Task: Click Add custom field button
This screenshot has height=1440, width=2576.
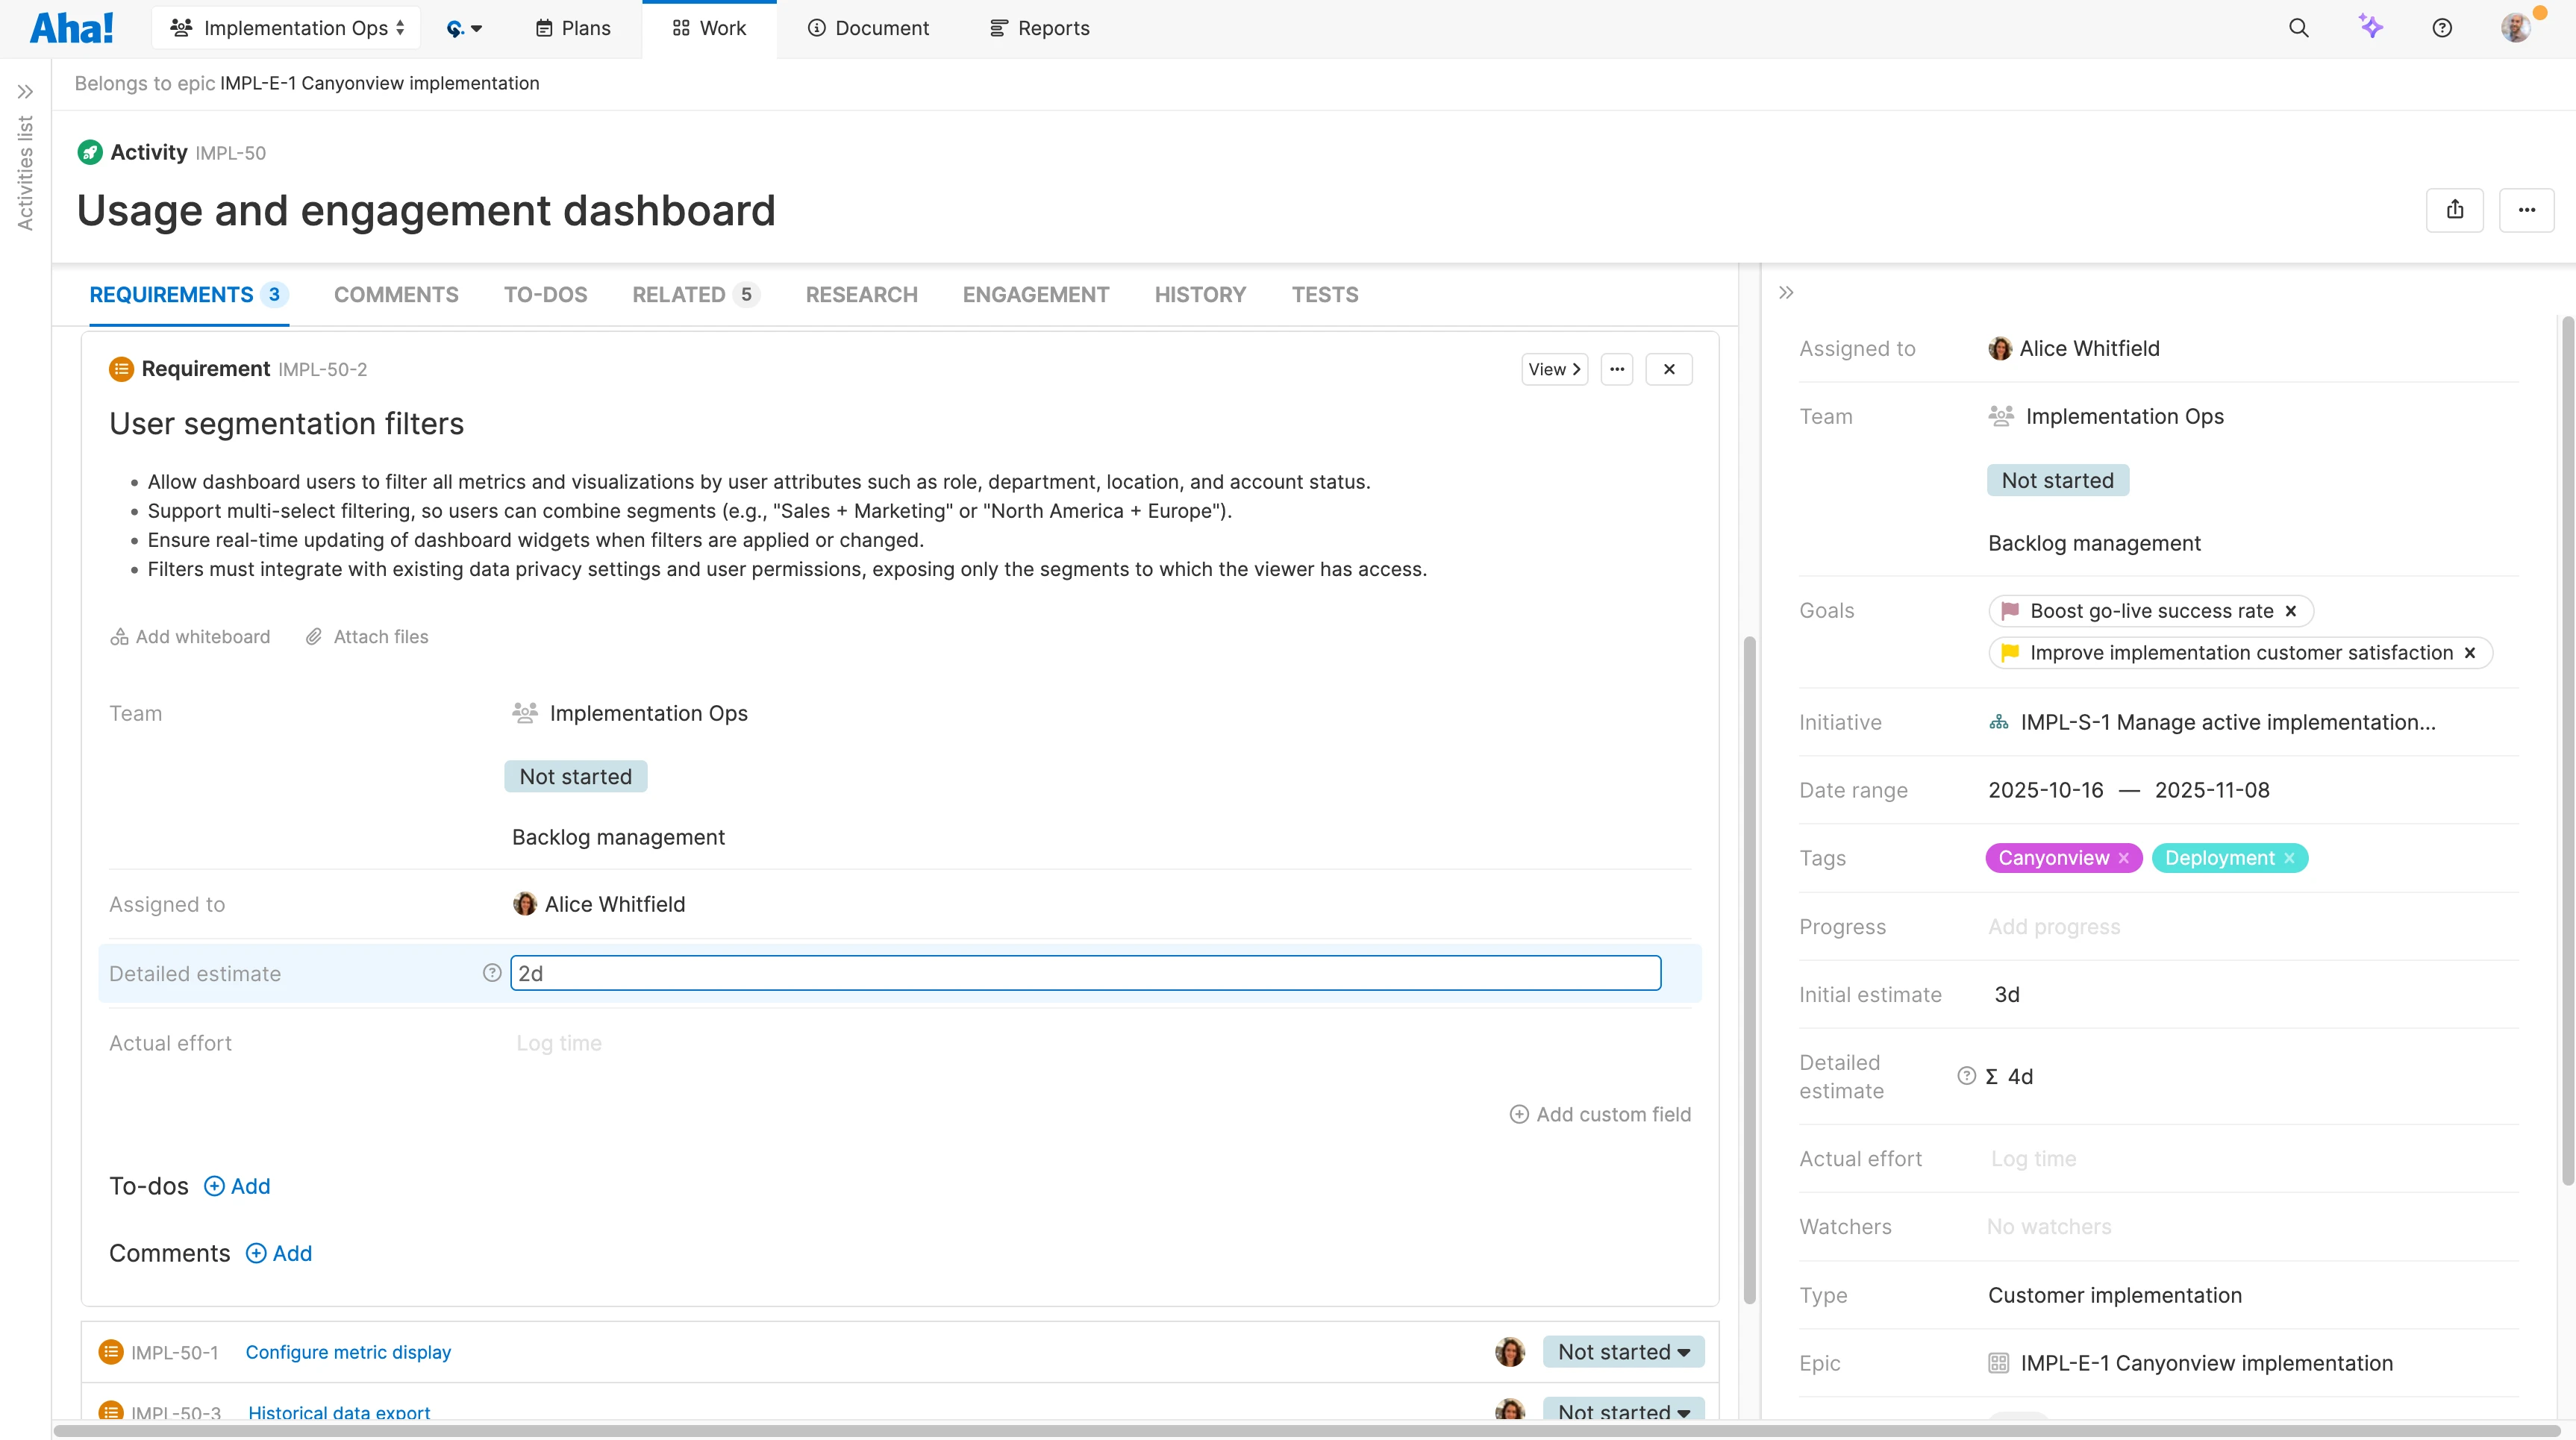Action: [x=1599, y=1114]
